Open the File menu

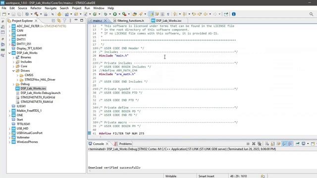pyautogui.click(x=4, y=8)
